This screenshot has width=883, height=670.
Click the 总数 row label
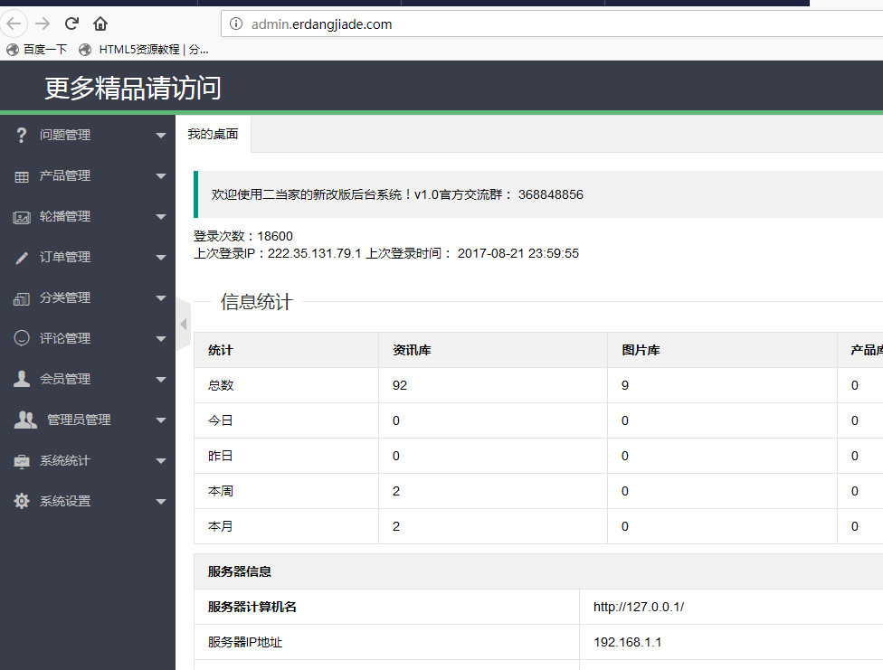pyautogui.click(x=220, y=386)
